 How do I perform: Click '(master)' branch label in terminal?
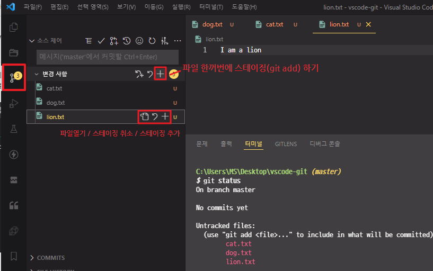tap(326, 171)
